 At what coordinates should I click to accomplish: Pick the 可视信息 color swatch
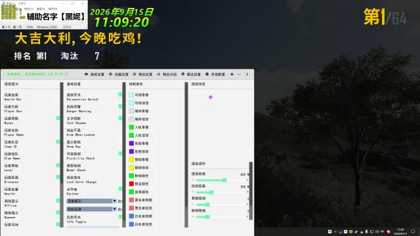pyautogui.click(x=131, y=103)
